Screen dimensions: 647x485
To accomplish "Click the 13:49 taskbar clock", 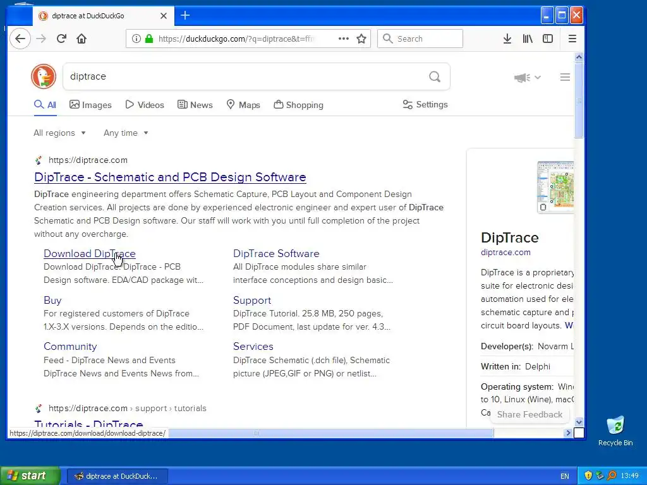I will pos(630,476).
